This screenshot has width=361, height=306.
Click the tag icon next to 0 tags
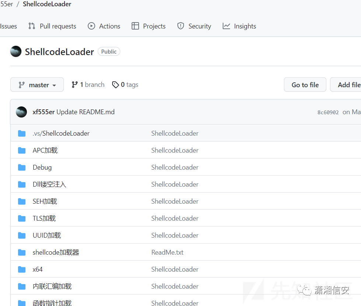(x=115, y=85)
